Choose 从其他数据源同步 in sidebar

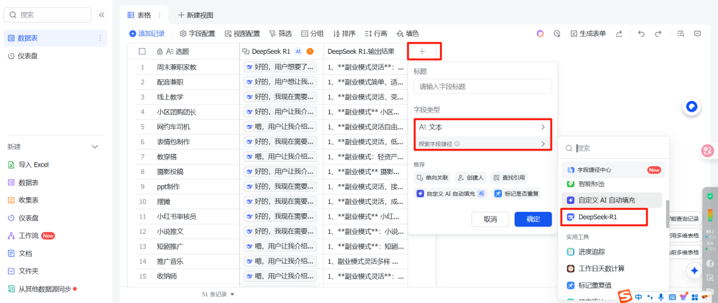(42, 289)
